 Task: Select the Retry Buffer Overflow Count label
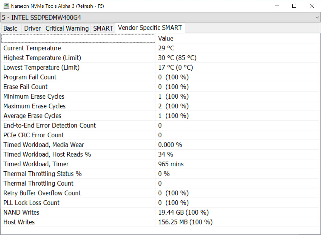pyautogui.click(x=42, y=193)
